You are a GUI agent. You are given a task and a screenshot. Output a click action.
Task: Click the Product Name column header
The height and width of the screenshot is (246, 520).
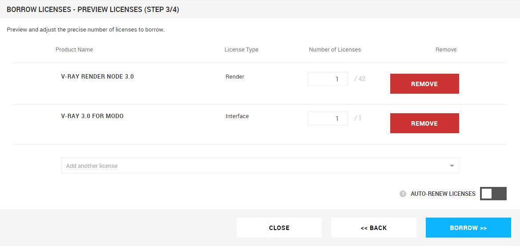(74, 50)
